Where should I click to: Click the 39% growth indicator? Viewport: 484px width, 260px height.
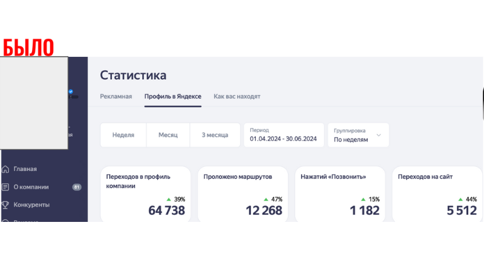(176, 200)
